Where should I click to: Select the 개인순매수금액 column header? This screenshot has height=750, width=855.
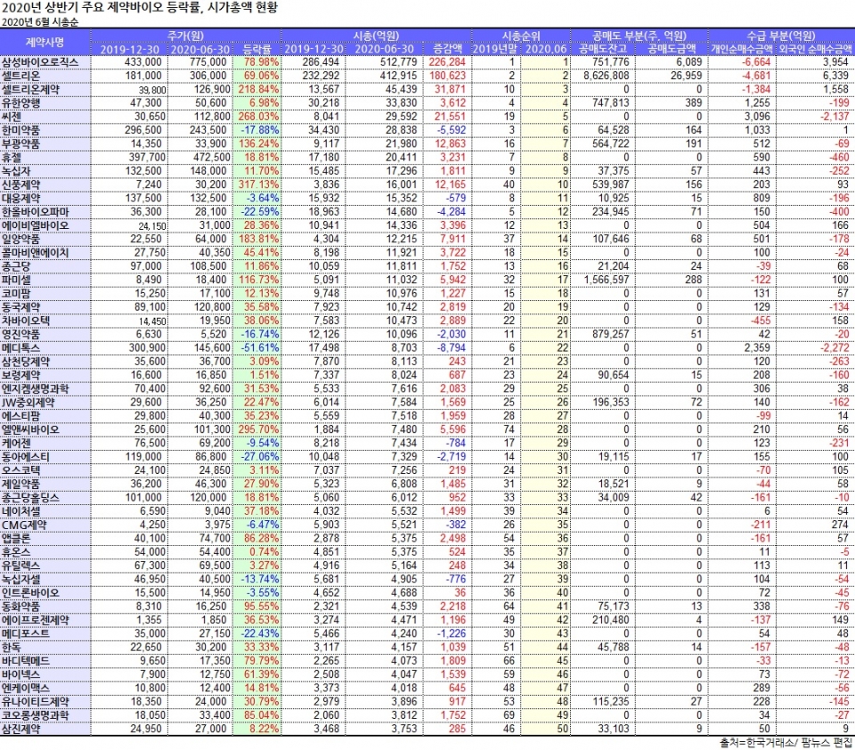741,48
